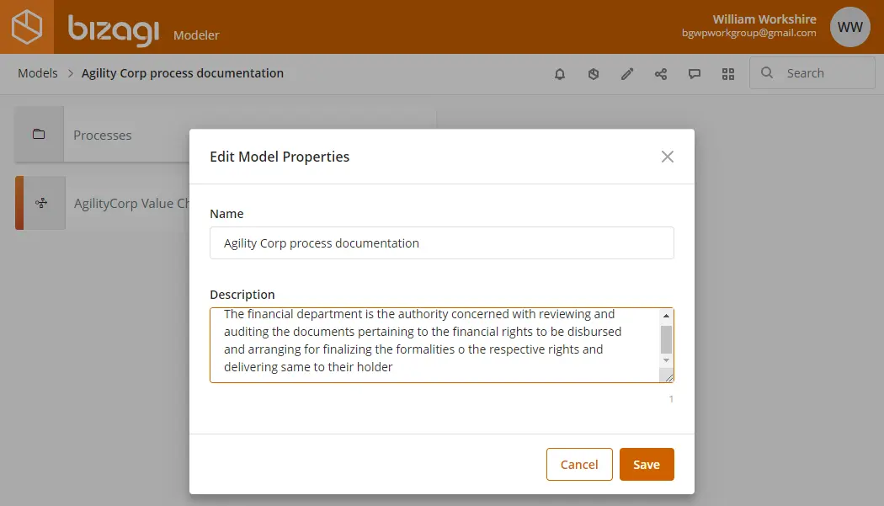884x506 pixels.
Task: Click the search magnifier icon
Action: click(x=767, y=72)
